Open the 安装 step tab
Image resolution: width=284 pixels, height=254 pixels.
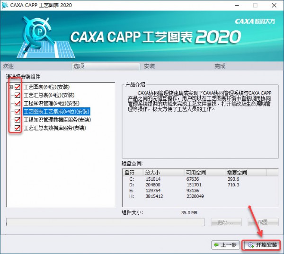coord(150,66)
